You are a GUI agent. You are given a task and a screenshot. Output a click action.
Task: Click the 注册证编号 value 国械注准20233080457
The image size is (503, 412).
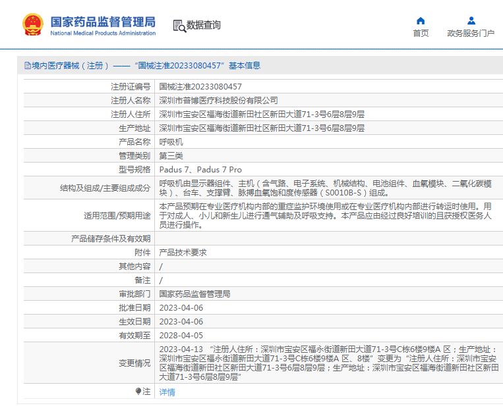[200, 86]
